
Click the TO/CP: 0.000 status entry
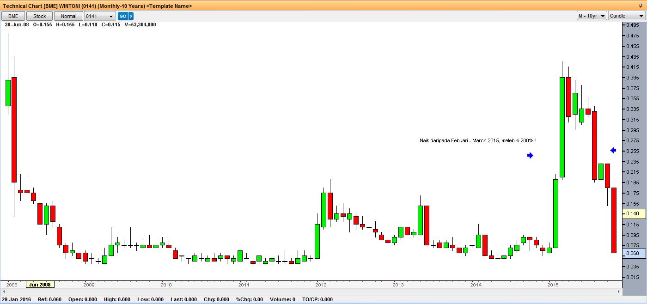click(317, 299)
